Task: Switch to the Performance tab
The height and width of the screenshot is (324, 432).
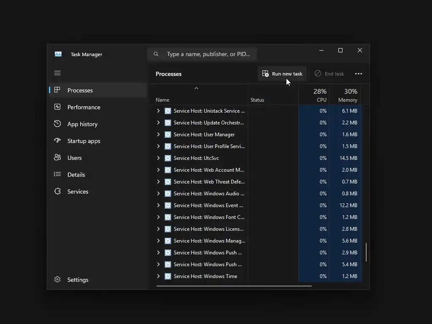Action: (x=98, y=107)
